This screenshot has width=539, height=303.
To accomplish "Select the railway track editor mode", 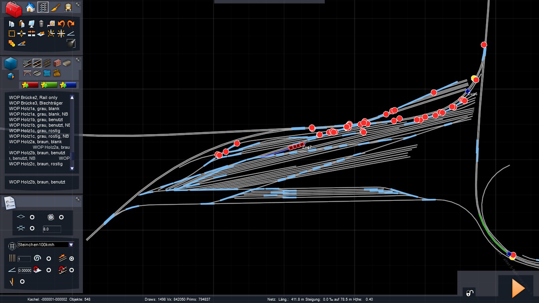I will 43,7.
